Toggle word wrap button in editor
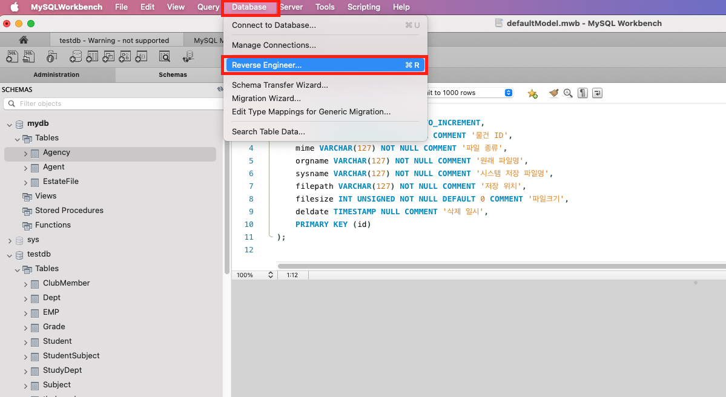 (x=597, y=93)
